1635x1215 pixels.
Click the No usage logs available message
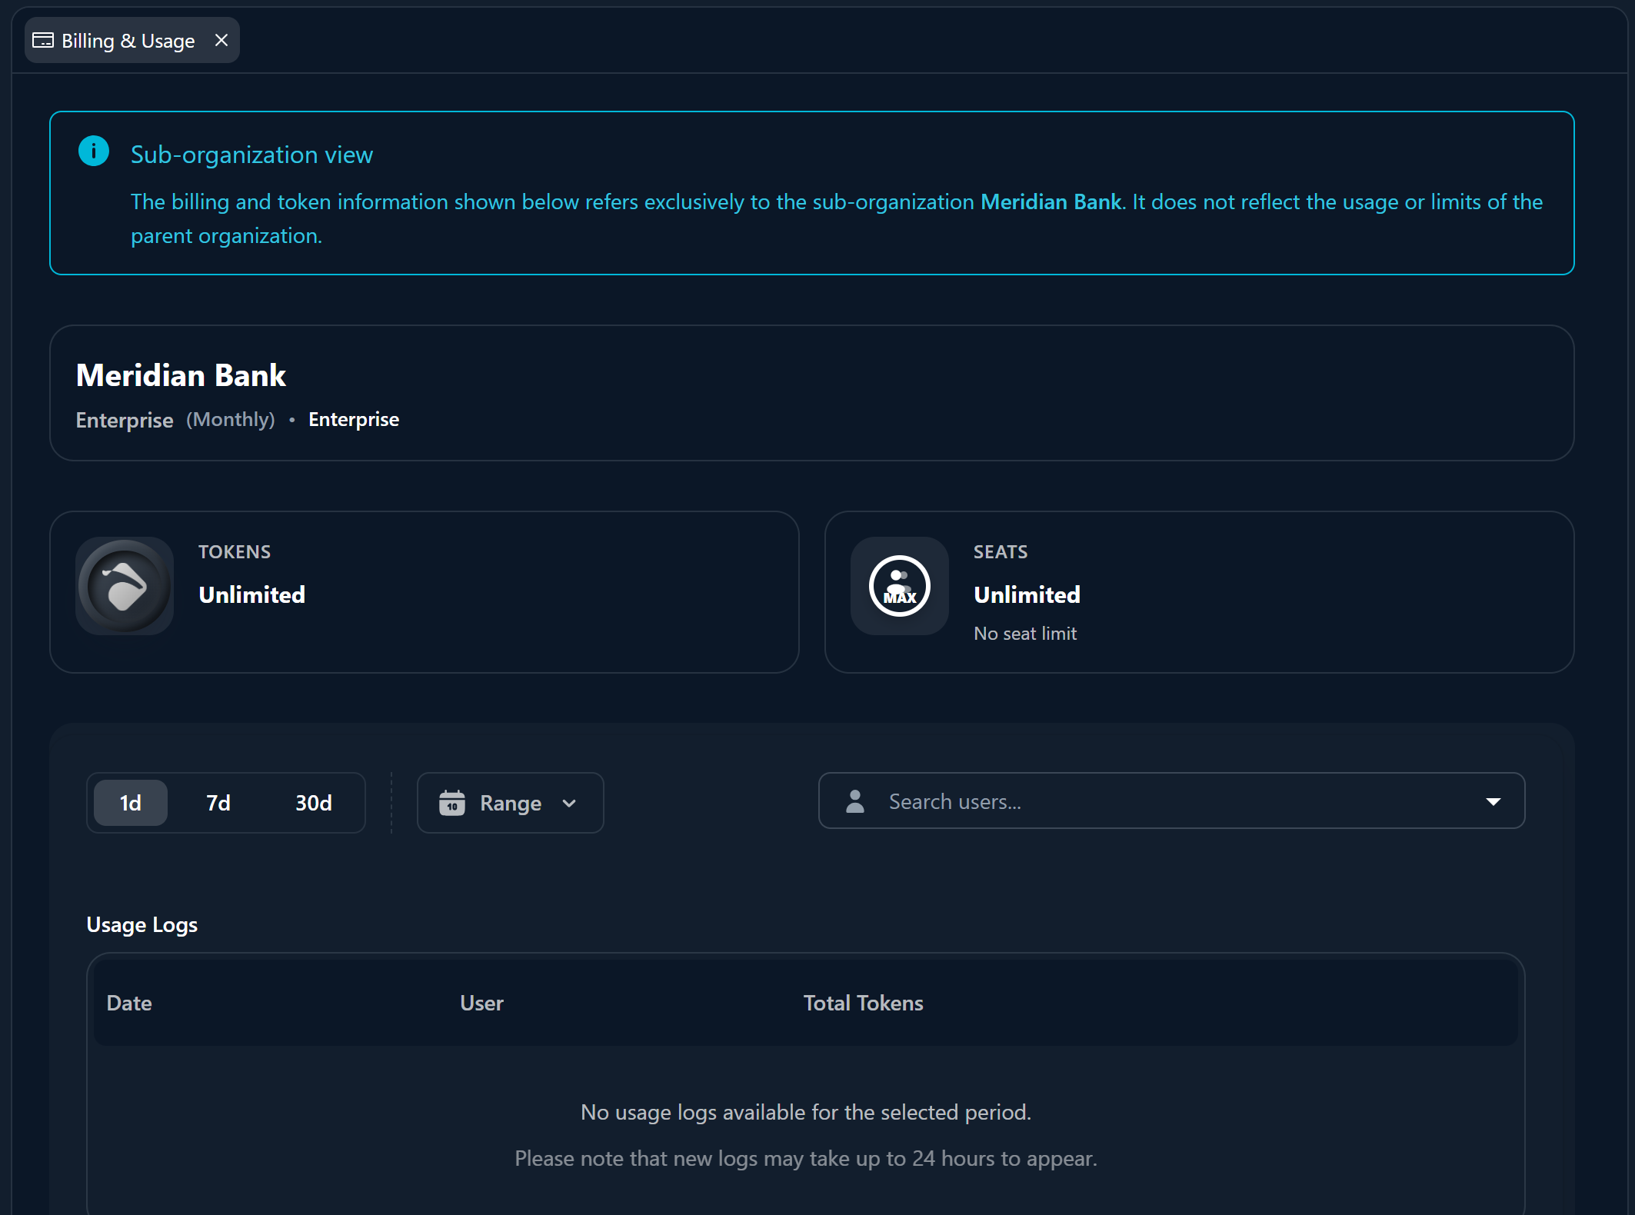tap(806, 1112)
